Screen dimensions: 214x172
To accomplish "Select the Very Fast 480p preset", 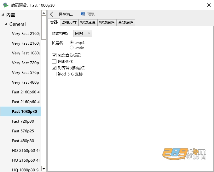I will point(20,82).
